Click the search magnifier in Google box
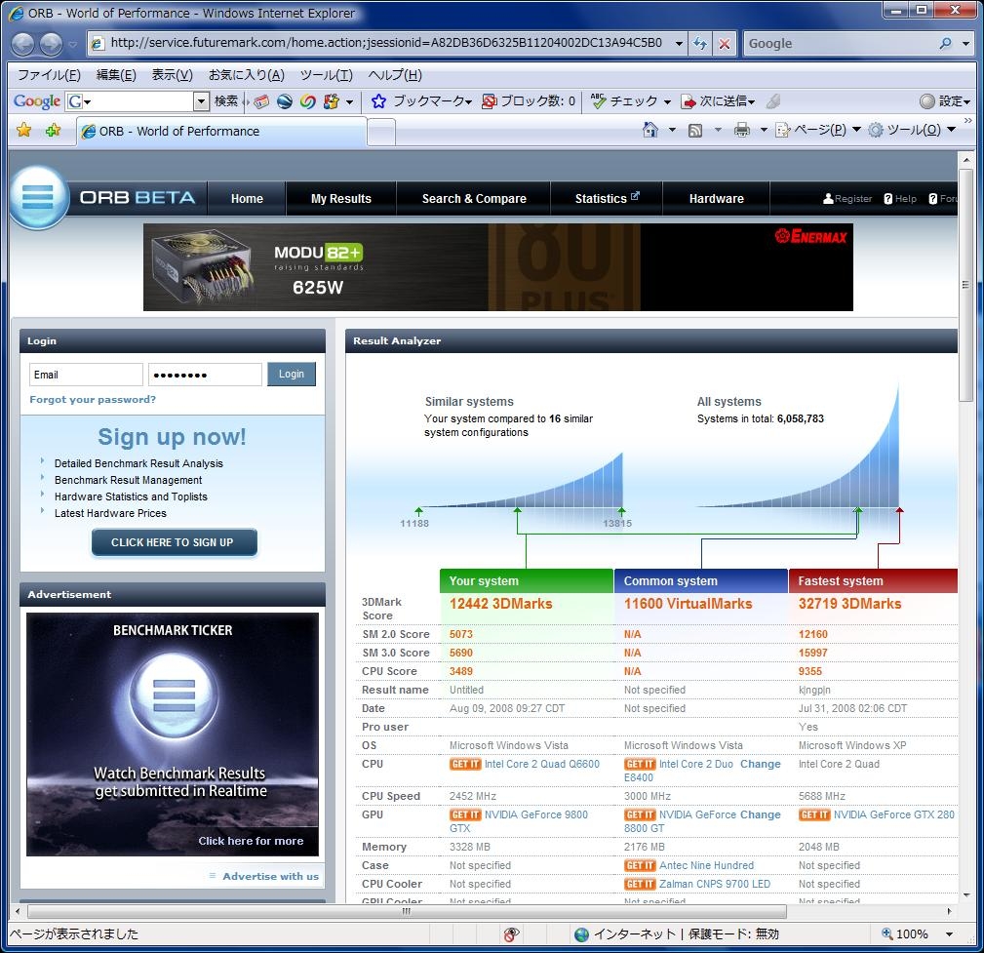 pos(945,43)
